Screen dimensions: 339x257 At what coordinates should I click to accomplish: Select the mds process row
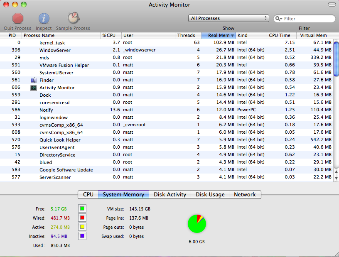167,57
